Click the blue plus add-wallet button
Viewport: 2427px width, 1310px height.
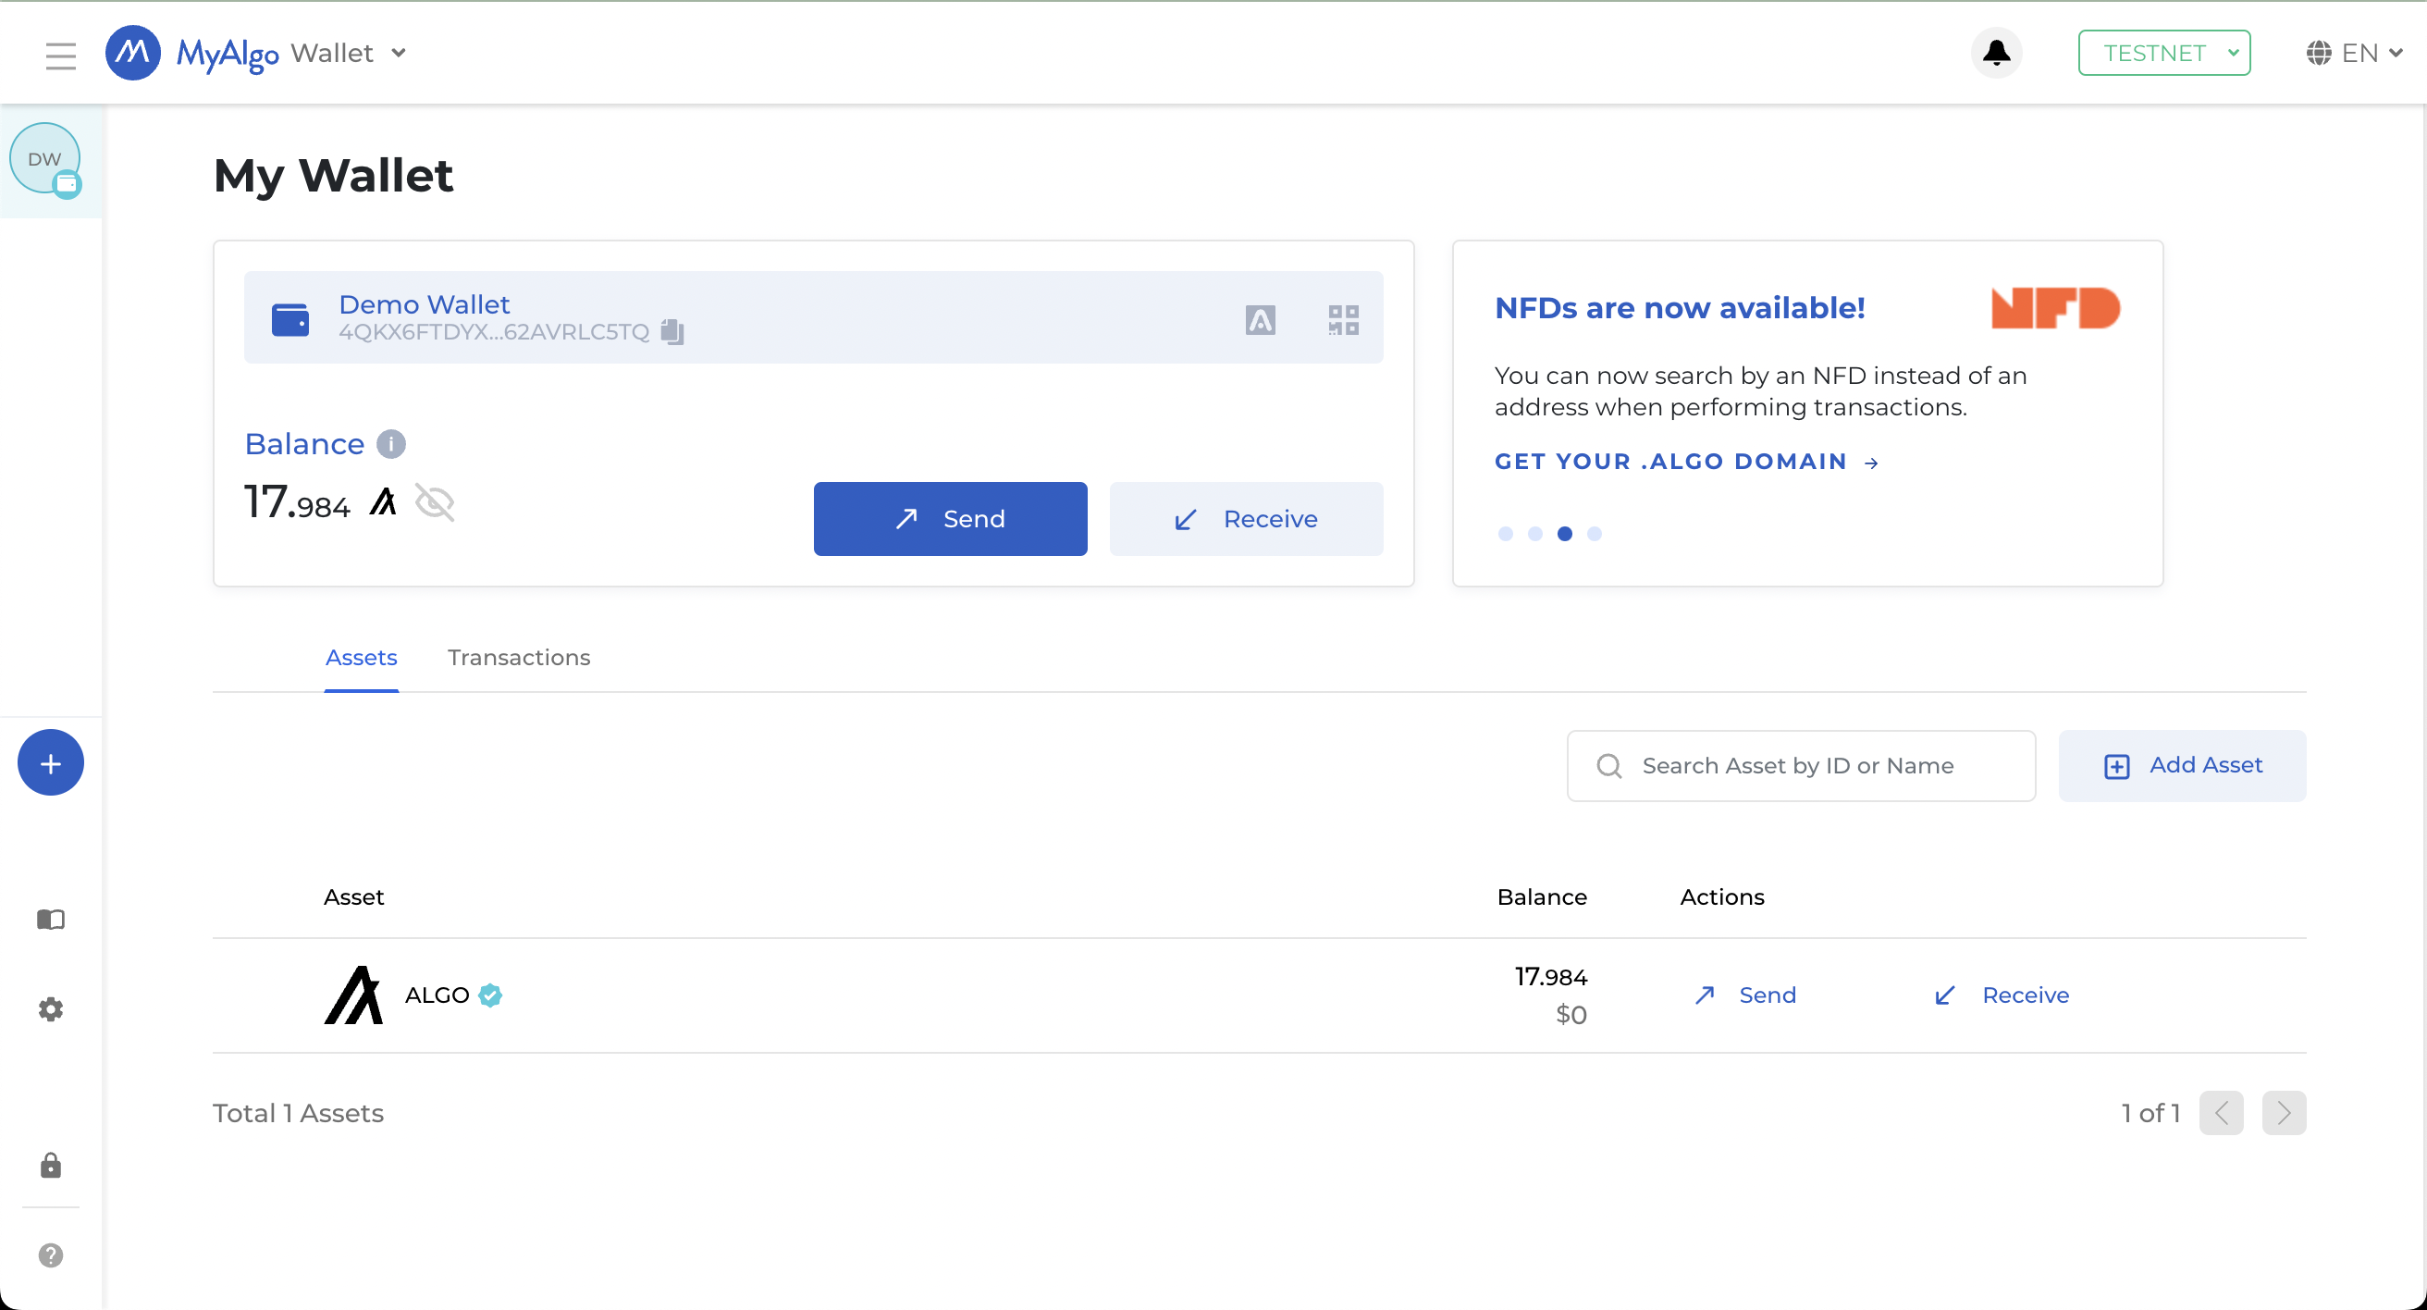pos(51,762)
